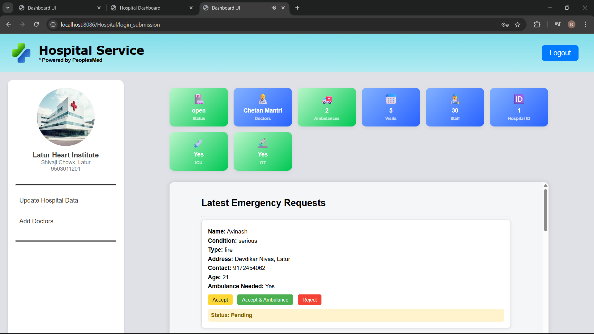
Task: Click the open Status card icon
Action: [199, 99]
